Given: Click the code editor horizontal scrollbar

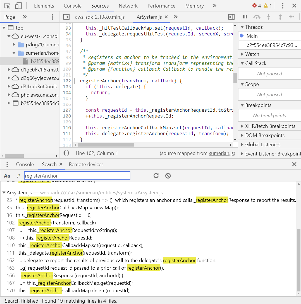Looking at the screenshot, I should (x=106, y=145).
